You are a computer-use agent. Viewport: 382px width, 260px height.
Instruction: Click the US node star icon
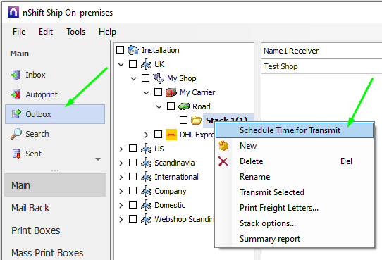click(x=146, y=149)
